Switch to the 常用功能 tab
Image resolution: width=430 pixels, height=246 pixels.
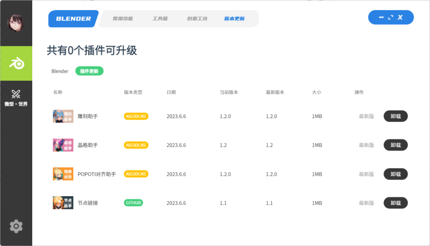pyautogui.click(x=123, y=19)
